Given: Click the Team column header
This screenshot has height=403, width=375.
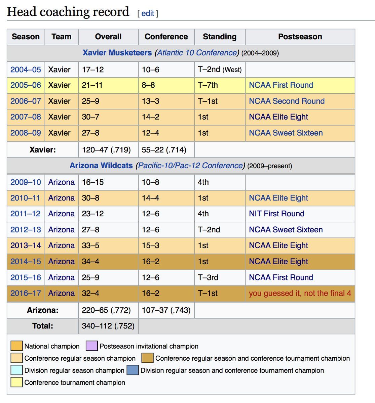Looking at the screenshot, I should 62,37.
